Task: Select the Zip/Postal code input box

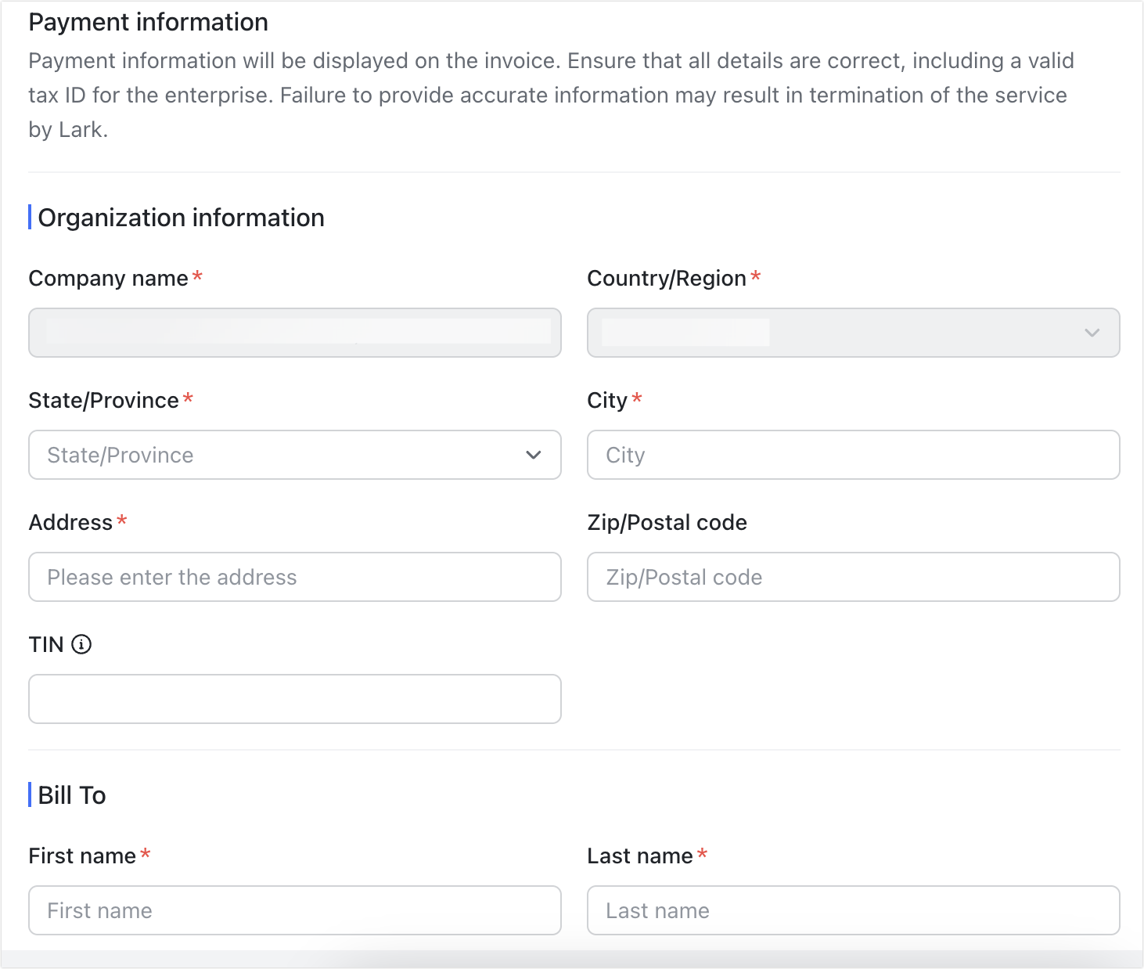Action: pyautogui.click(x=853, y=577)
